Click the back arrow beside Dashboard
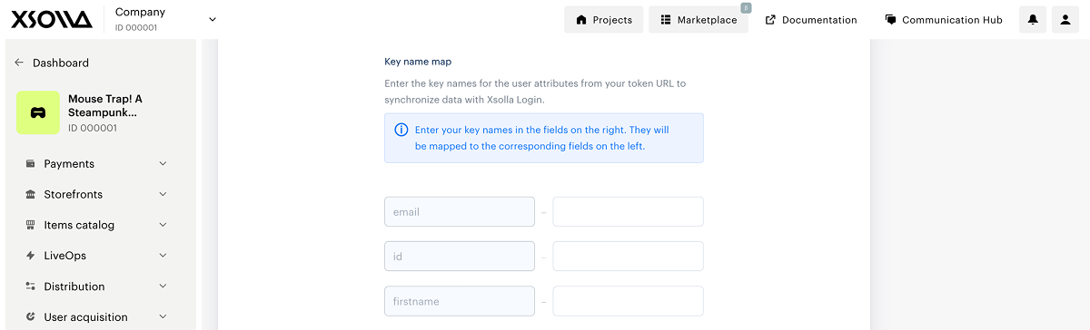Viewport: 1090px width, 330px height. (19, 63)
